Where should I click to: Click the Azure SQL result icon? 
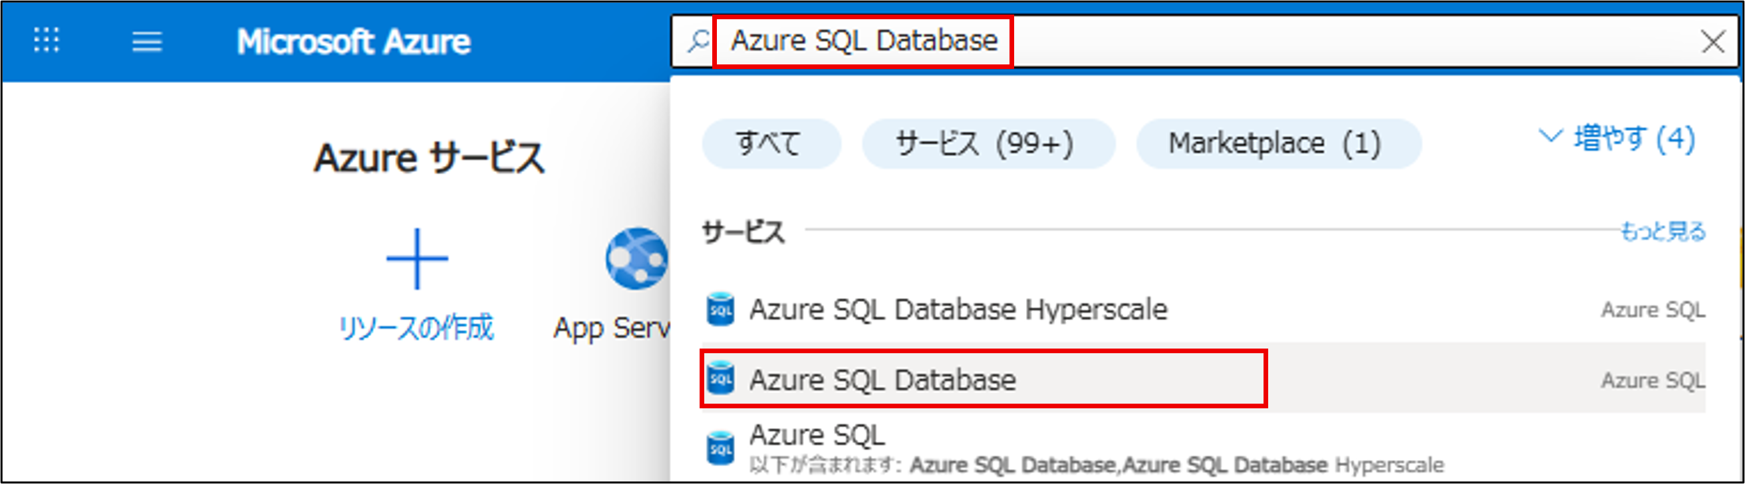point(720,447)
